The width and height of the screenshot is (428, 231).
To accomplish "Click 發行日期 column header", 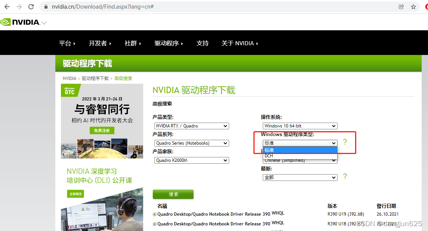I will click(x=386, y=206).
